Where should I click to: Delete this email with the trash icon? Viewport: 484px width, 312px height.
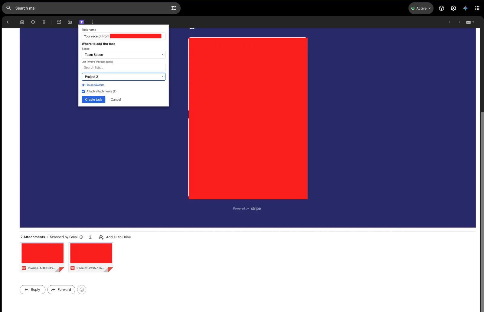[x=44, y=22]
